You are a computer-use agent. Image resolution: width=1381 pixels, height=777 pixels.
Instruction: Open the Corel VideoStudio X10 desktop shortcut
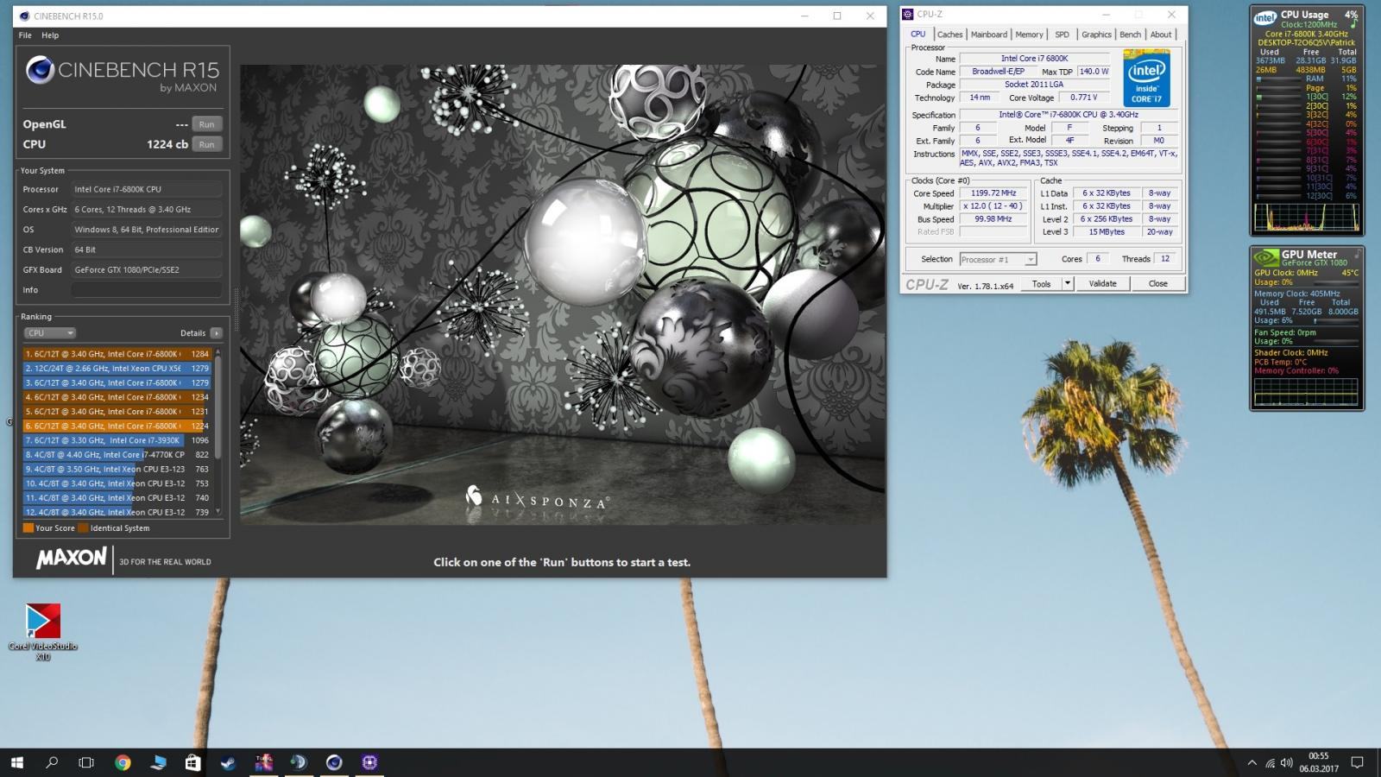click(43, 632)
